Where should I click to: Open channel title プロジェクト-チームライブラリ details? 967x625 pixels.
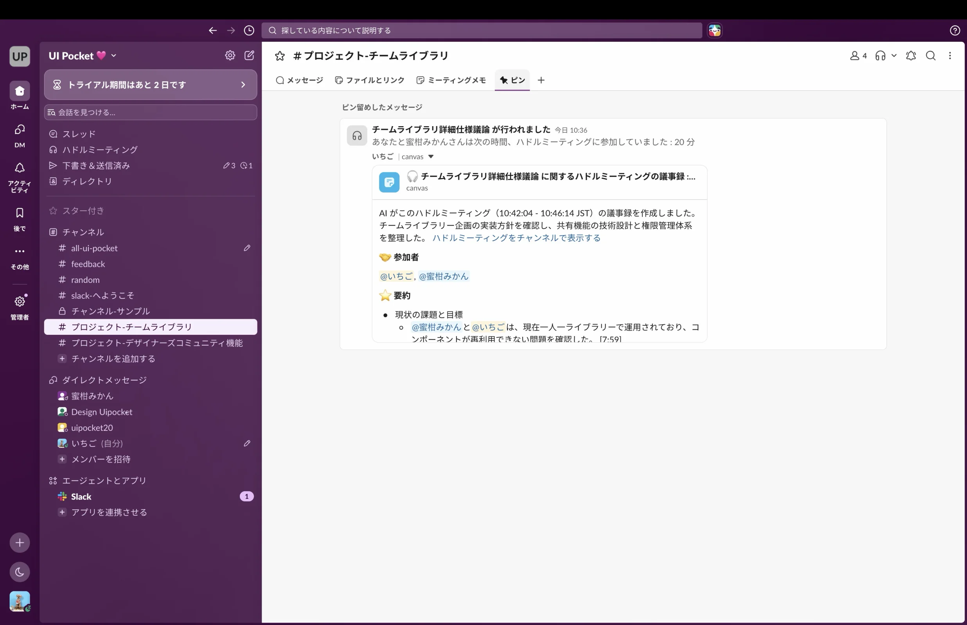(371, 55)
